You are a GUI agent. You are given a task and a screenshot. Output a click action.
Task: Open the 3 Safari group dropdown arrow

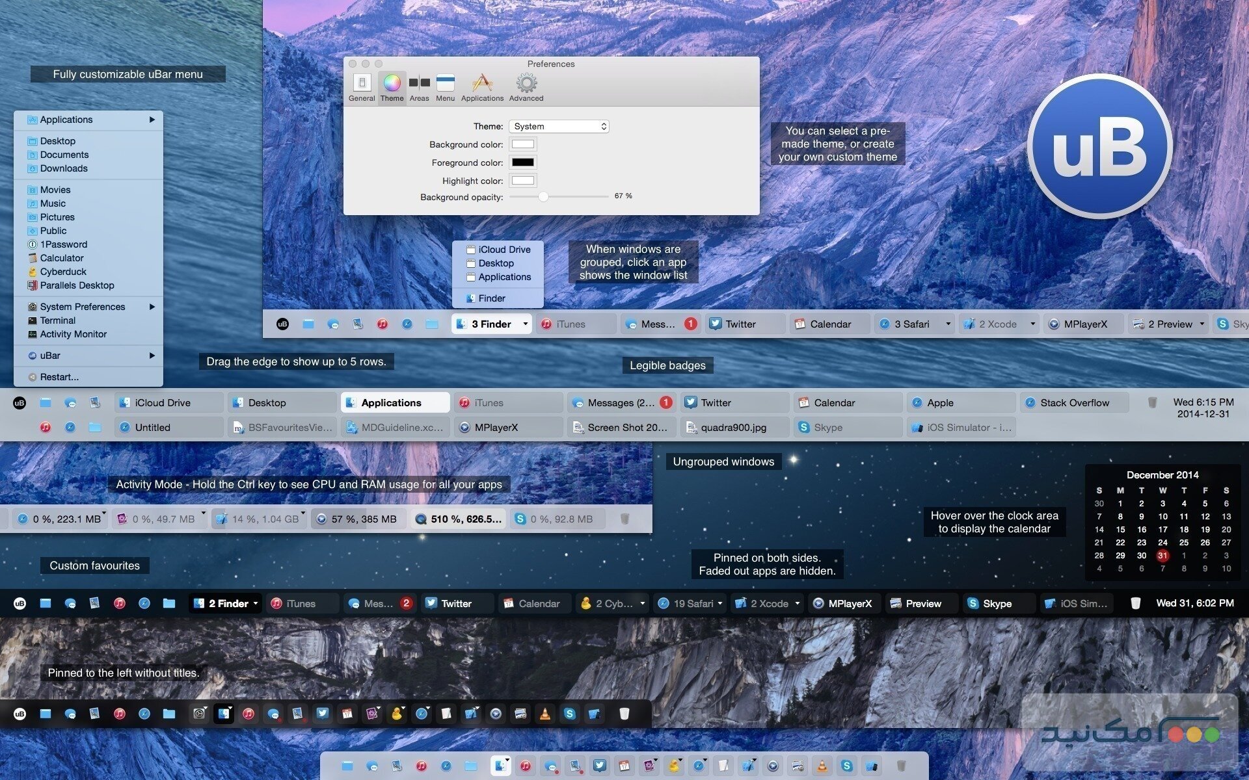[x=948, y=324]
